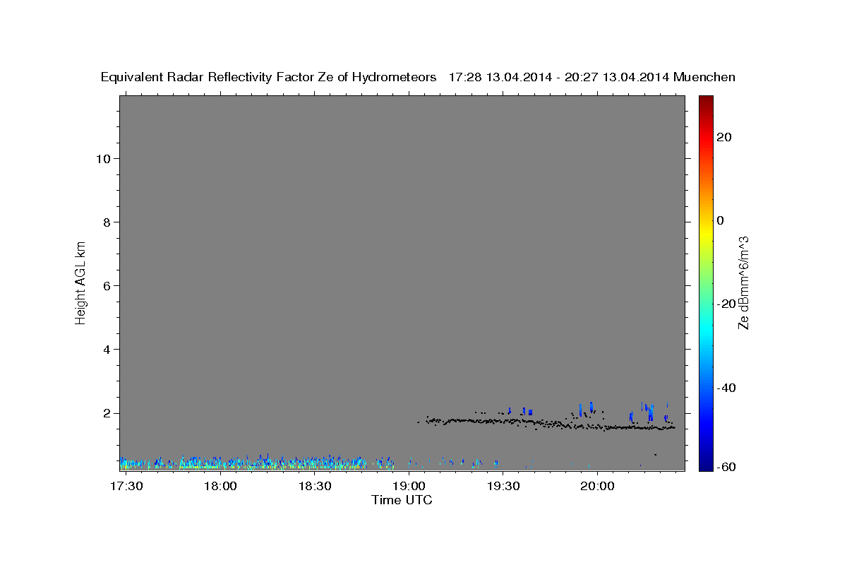Click the colorbar value 20
The width and height of the screenshot is (847, 565).
click(x=724, y=137)
